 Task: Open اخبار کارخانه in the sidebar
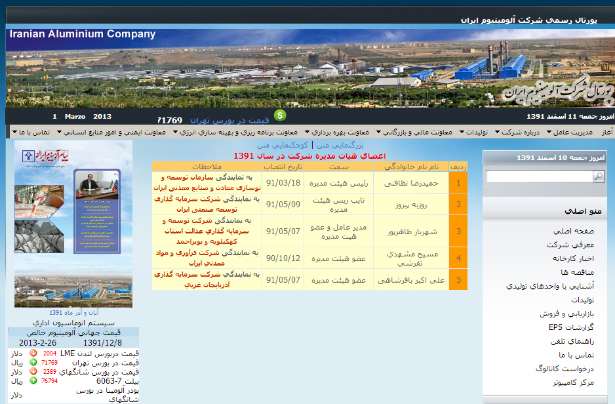tap(573, 258)
